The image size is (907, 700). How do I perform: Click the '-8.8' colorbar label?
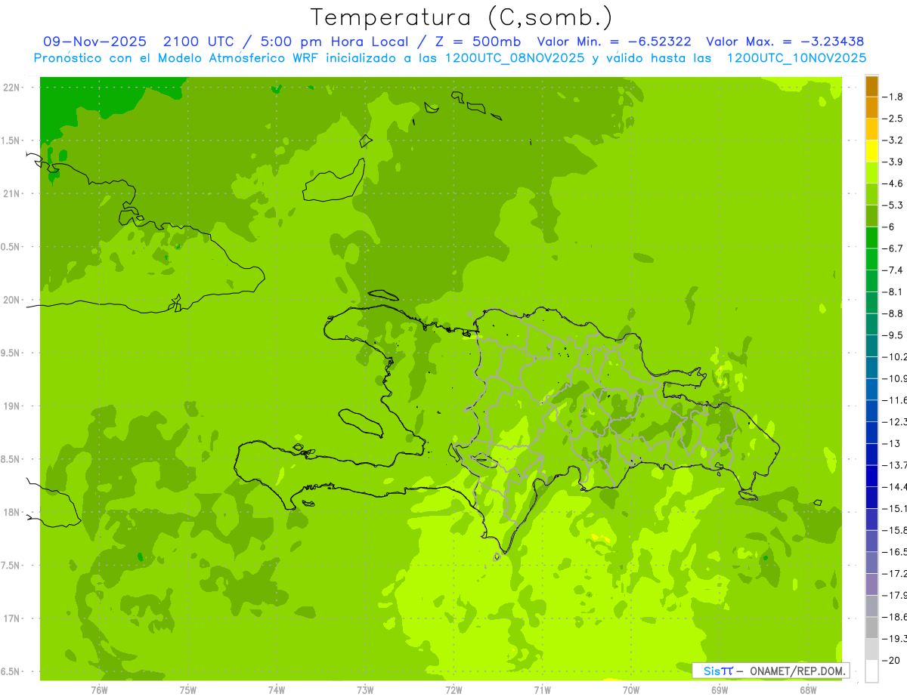click(893, 313)
